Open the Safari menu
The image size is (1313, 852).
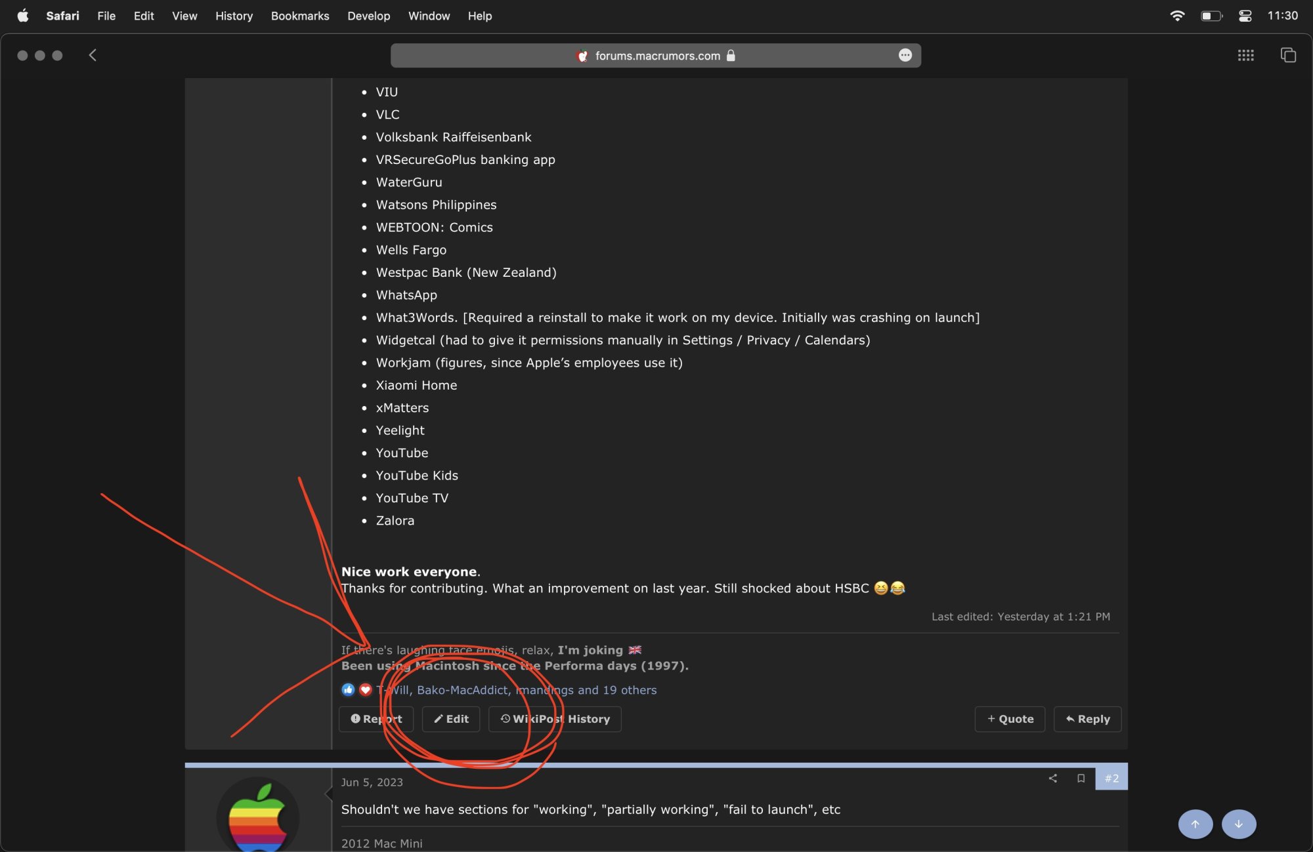62,16
